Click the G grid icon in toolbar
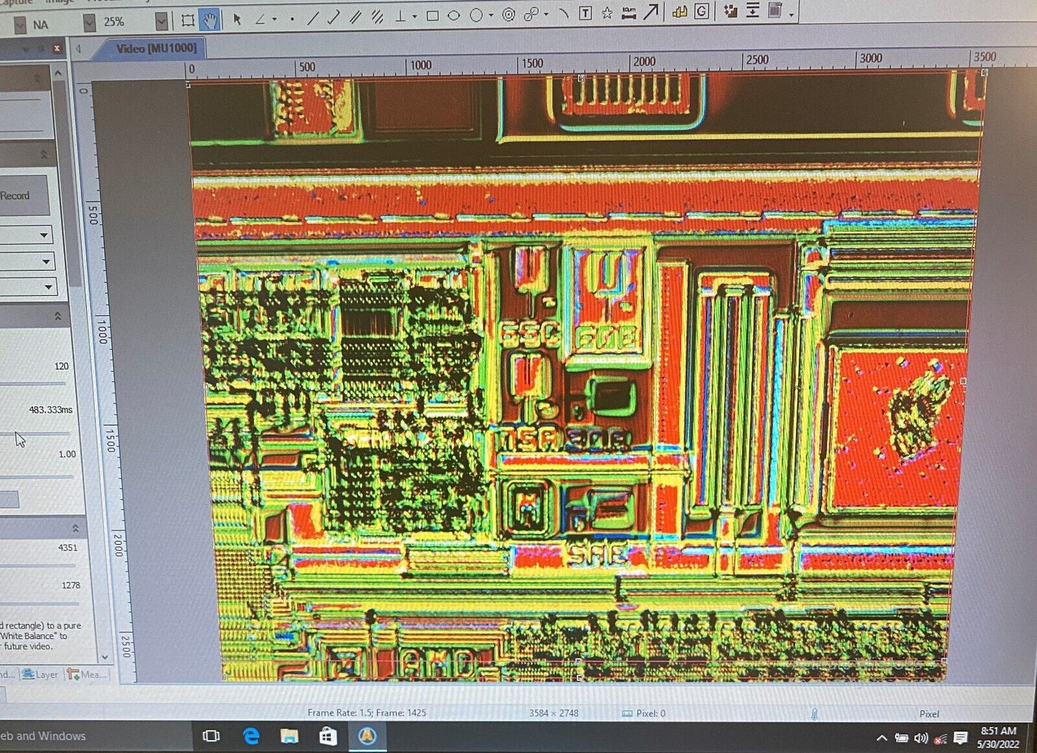Screen dimensions: 1037x753 [x=701, y=11]
